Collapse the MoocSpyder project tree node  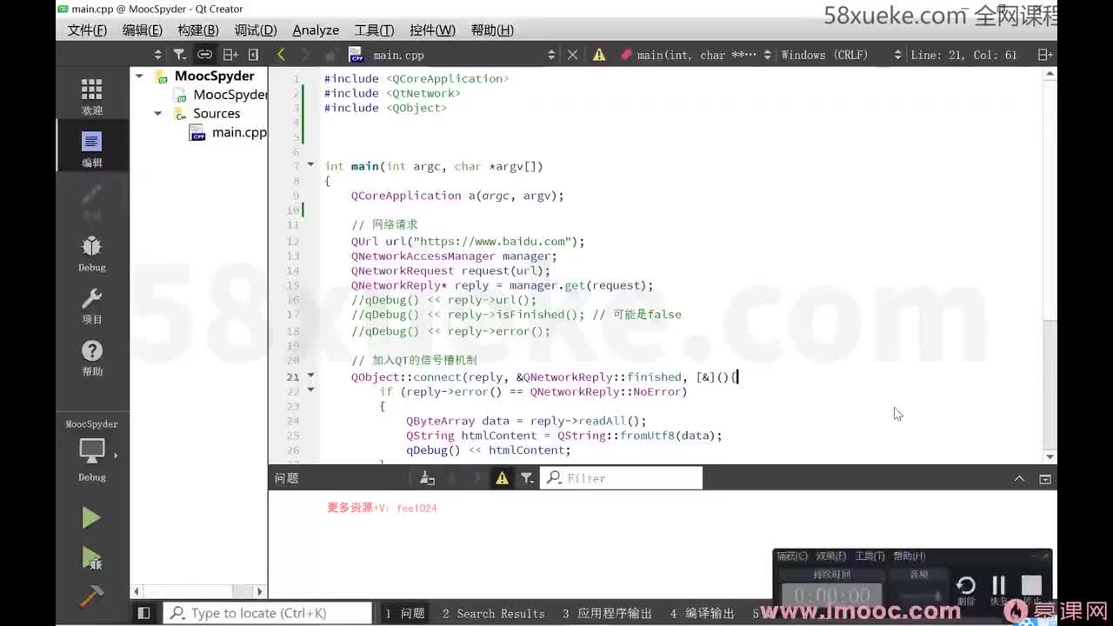coord(139,77)
